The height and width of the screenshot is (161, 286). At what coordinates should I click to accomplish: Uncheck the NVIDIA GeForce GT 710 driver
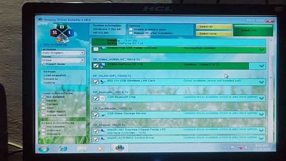coord(96,65)
